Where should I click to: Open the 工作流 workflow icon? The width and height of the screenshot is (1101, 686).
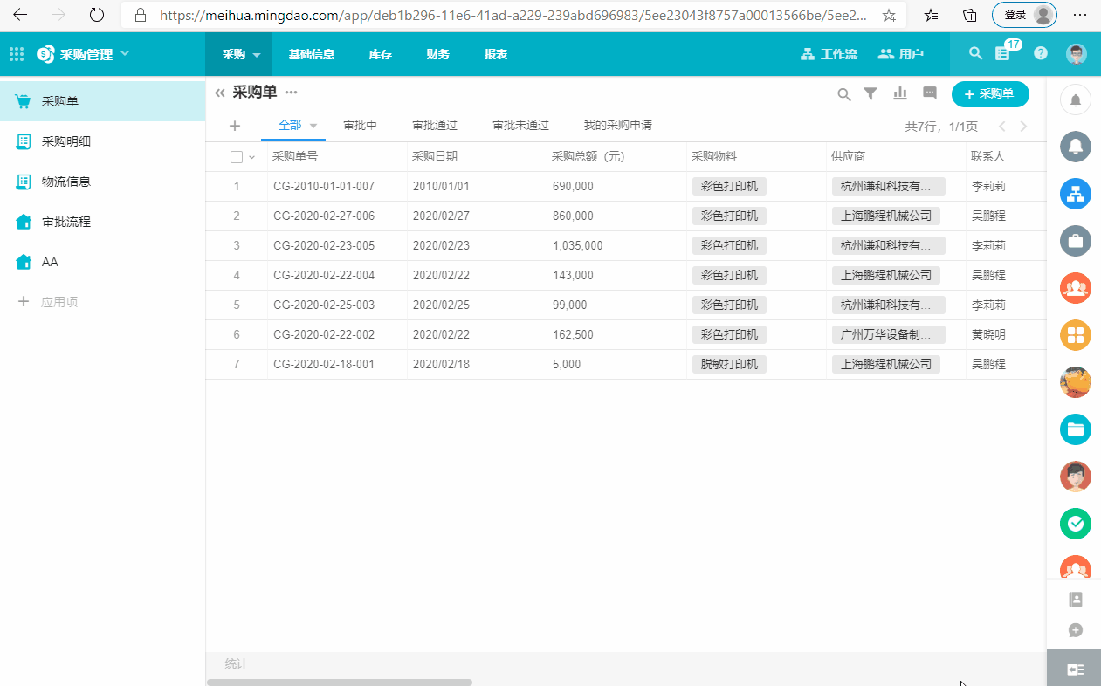tap(828, 53)
